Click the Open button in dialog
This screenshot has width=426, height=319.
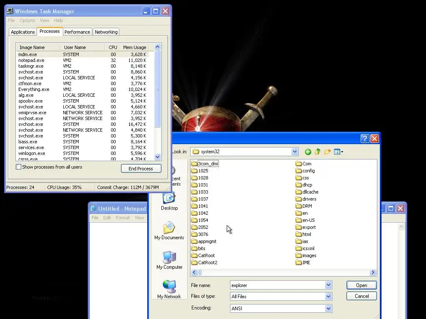point(362,285)
